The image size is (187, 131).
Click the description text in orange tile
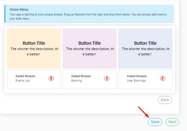coord(34,51)
